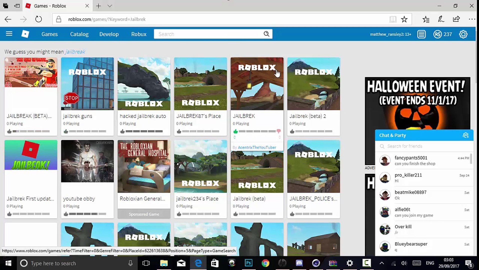Click the browser forward arrow
The image size is (479, 270).
click(x=23, y=19)
